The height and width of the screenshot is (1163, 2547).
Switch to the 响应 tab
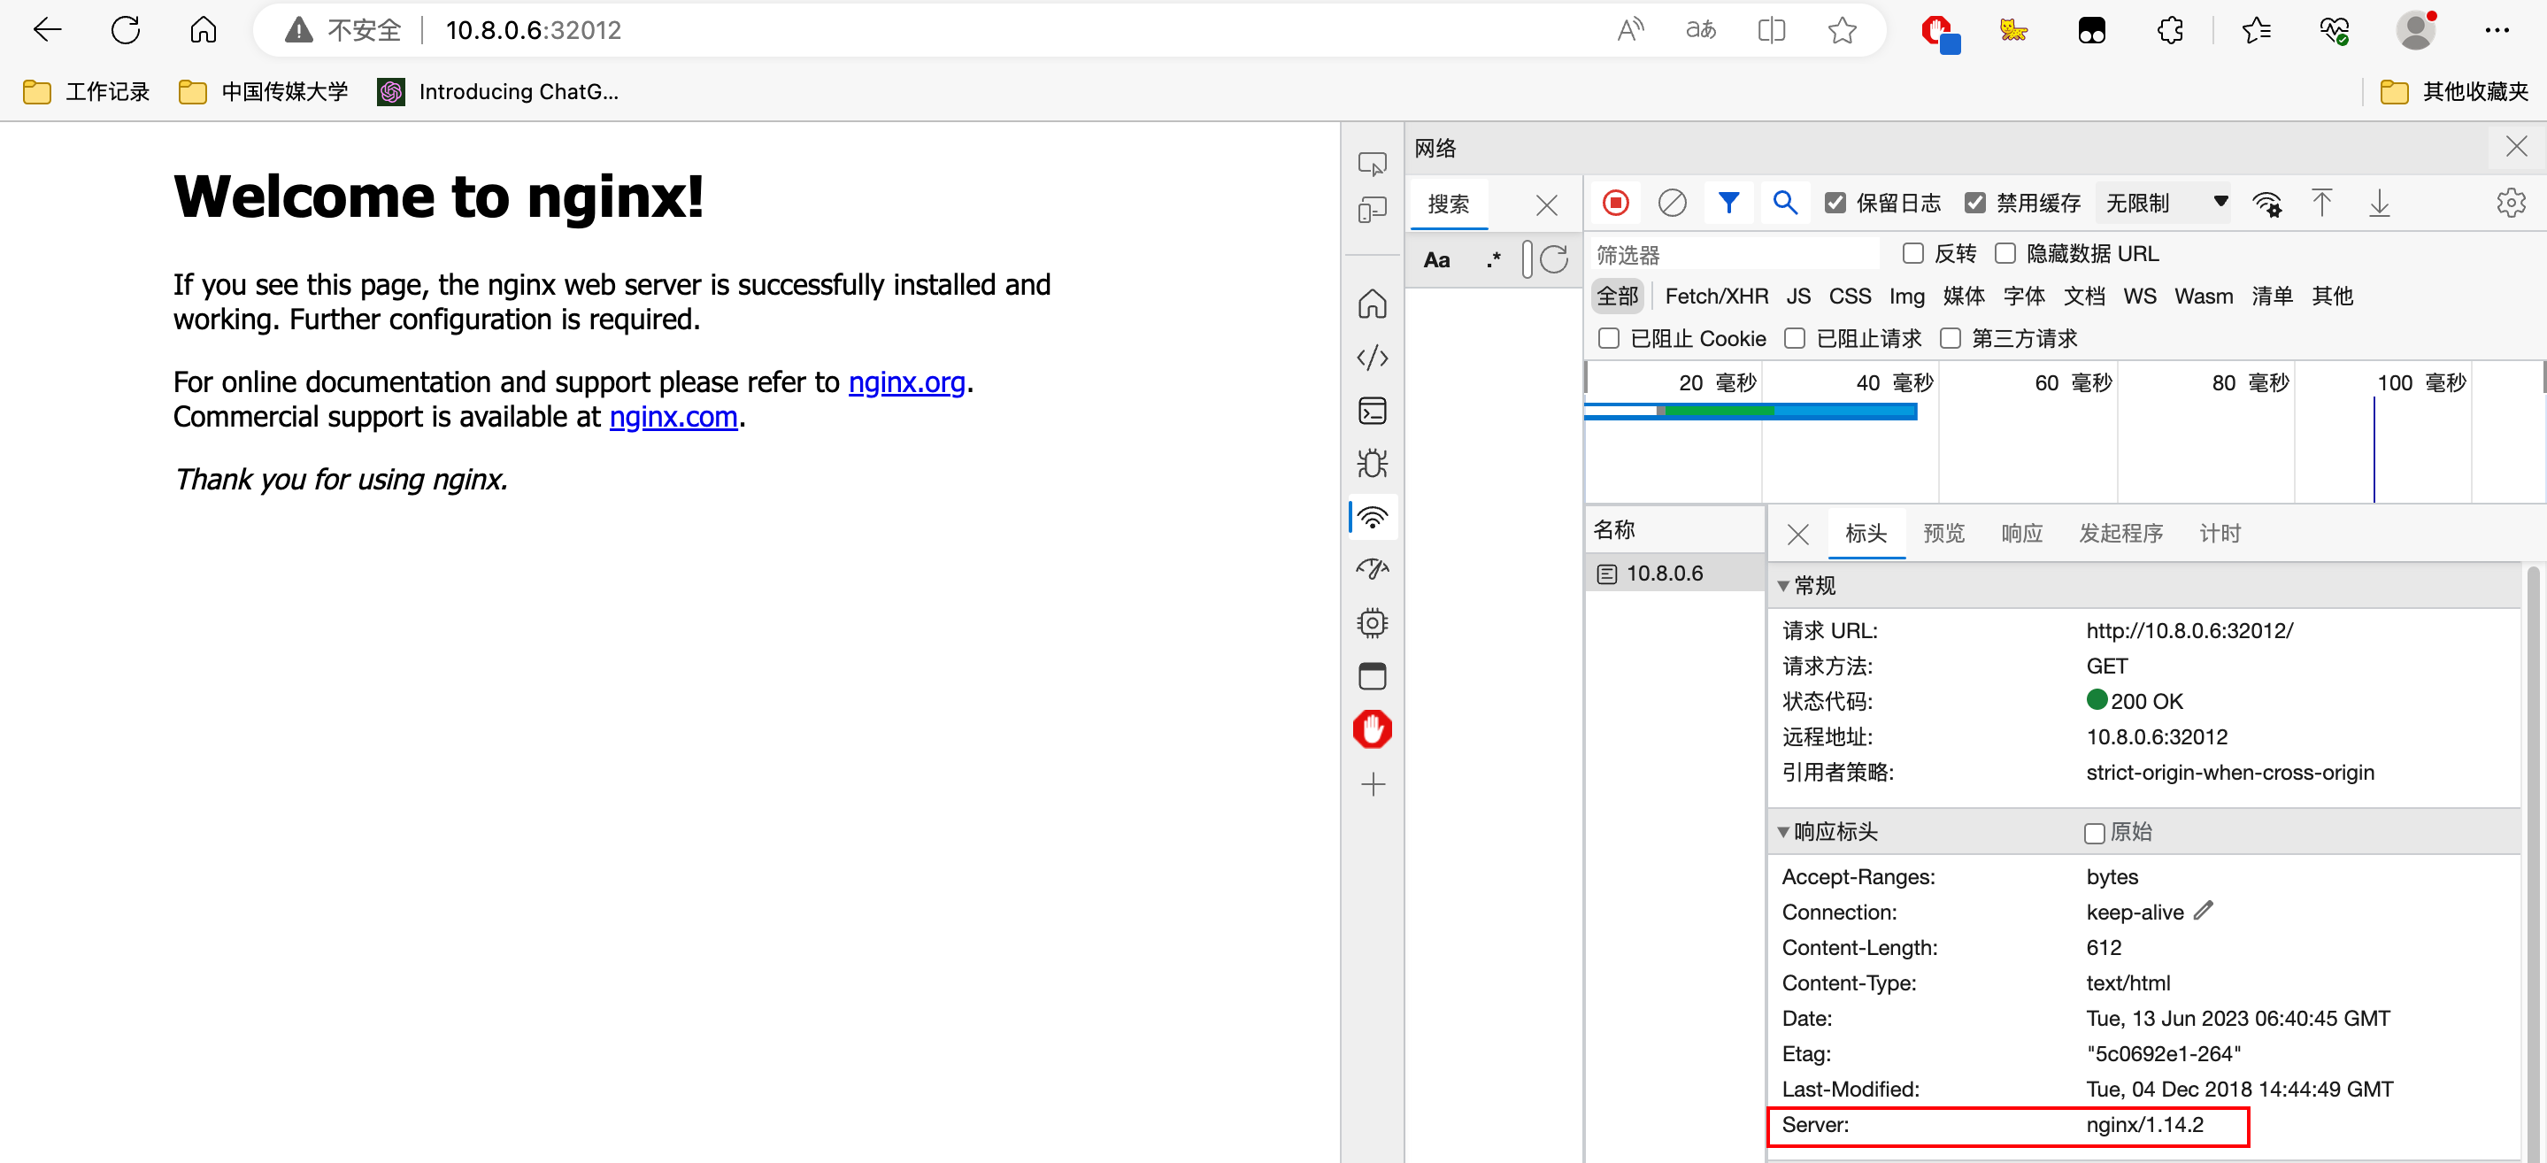click(2022, 533)
